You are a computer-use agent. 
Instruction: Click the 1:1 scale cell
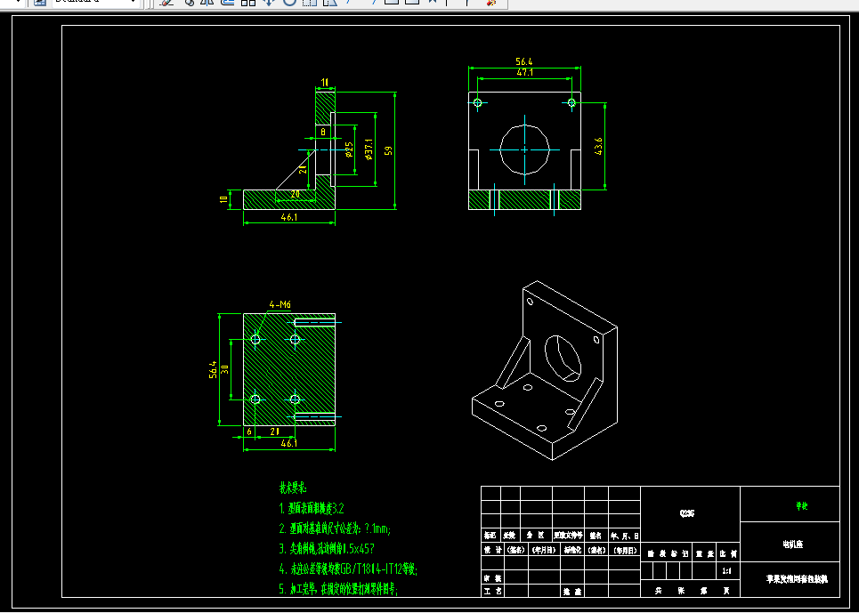pos(727,571)
